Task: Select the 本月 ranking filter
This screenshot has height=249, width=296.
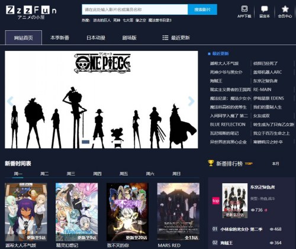Action: click(x=275, y=164)
